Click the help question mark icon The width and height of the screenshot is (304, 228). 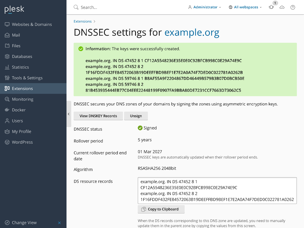coord(293,7)
